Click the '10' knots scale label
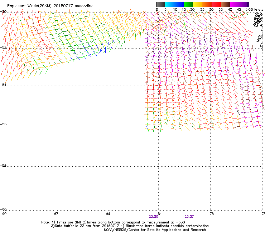The height and width of the screenshot is (232, 265). (x=175, y=10)
